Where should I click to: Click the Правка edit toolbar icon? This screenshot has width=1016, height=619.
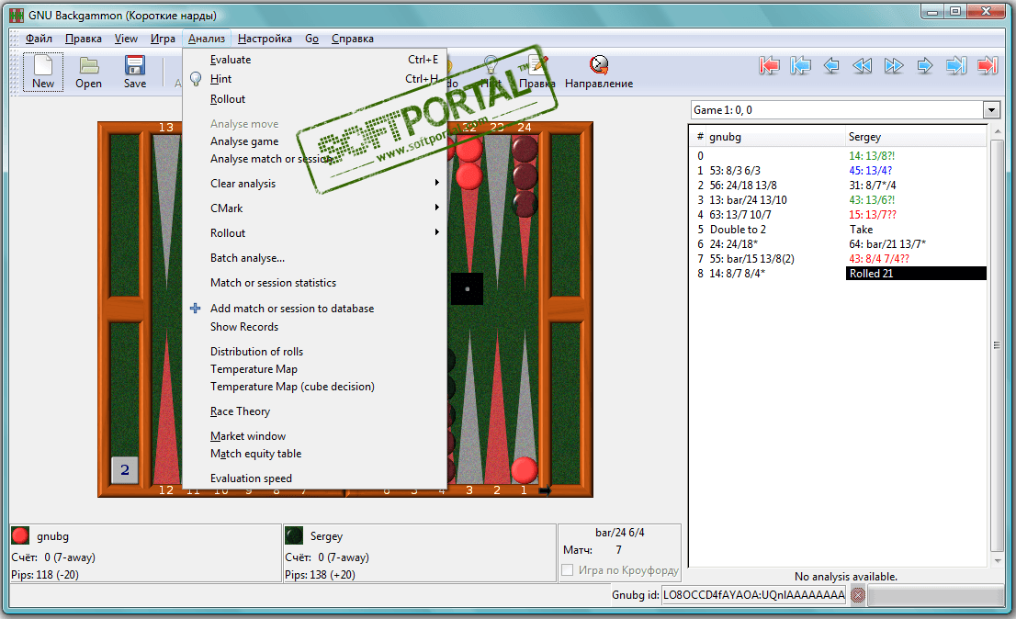pyautogui.click(x=537, y=72)
